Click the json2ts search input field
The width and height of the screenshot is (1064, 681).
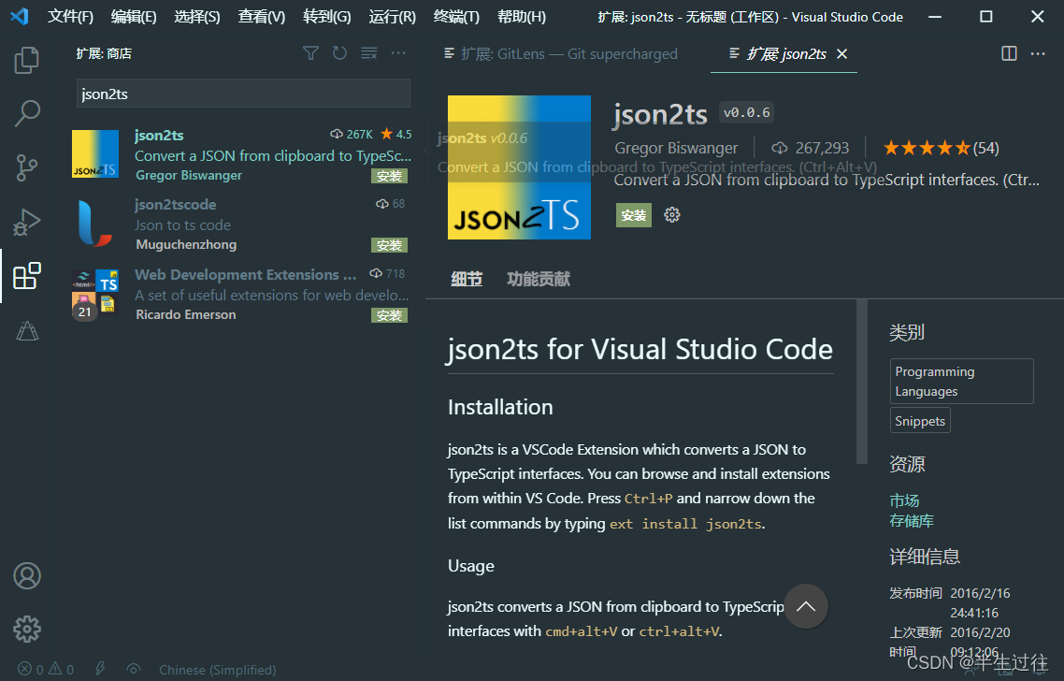[x=243, y=94]
